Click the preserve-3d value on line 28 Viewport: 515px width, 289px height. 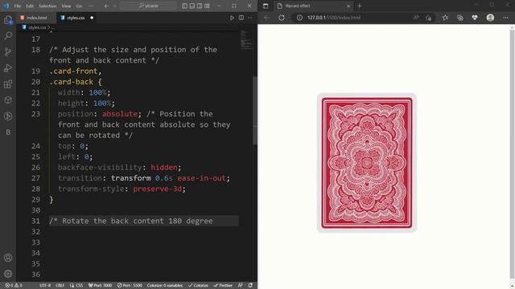tap(158, 189)
